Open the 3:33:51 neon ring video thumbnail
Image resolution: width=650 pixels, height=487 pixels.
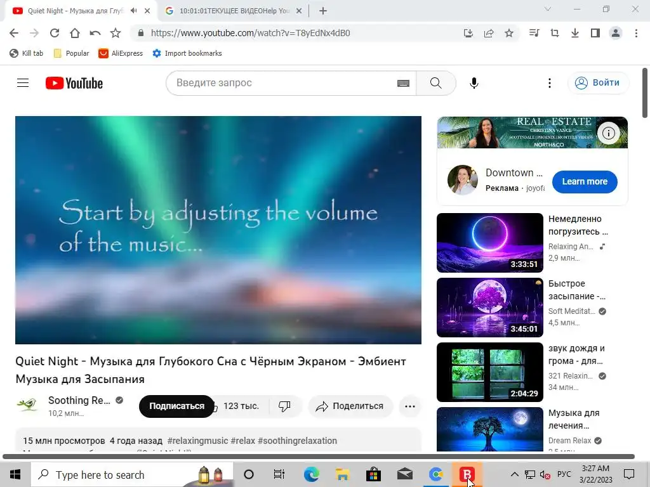pos(490,243)
